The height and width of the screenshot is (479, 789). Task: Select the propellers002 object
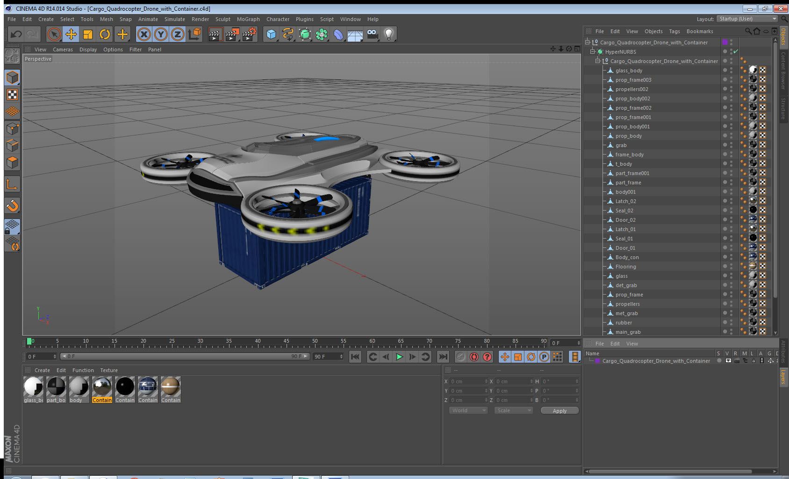coord(631,89)
